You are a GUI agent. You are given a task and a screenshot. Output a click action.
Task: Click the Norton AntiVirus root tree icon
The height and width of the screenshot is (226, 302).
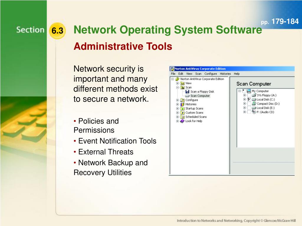coord(177,79)
